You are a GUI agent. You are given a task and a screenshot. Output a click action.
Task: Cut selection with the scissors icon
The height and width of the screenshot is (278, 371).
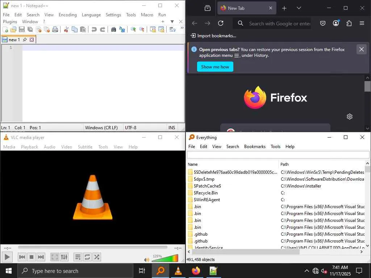point(66,29)
